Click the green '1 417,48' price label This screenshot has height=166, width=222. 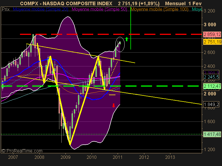pos(212,134)
